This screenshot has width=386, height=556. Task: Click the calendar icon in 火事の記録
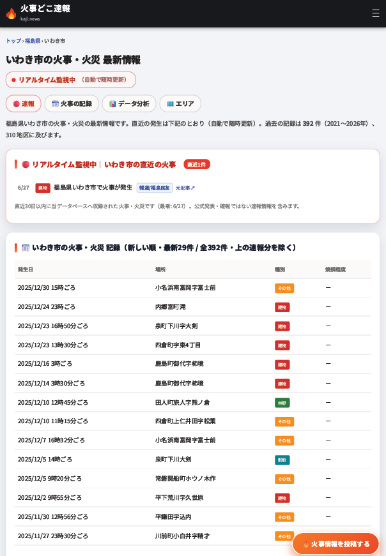tap(55, 103)
